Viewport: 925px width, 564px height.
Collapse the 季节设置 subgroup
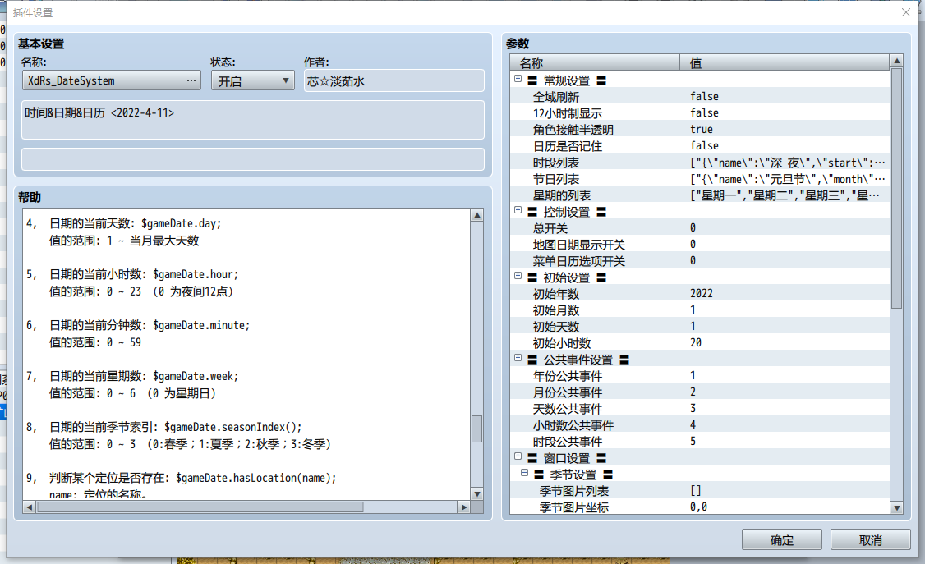tap(524, 473)
